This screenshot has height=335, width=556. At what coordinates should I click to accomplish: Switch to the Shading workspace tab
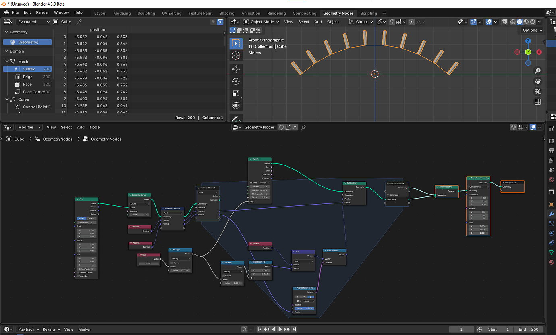tap(227, 13)
